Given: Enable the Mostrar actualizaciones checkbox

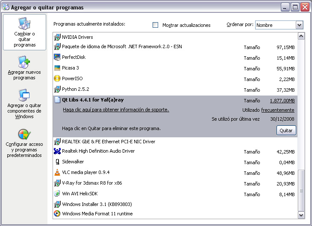Looking at the screenshot, I should 156,25.
